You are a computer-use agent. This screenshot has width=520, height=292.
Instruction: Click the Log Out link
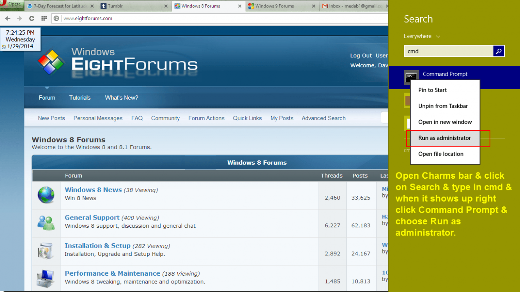pyautogui.click(x=361, y=56)
